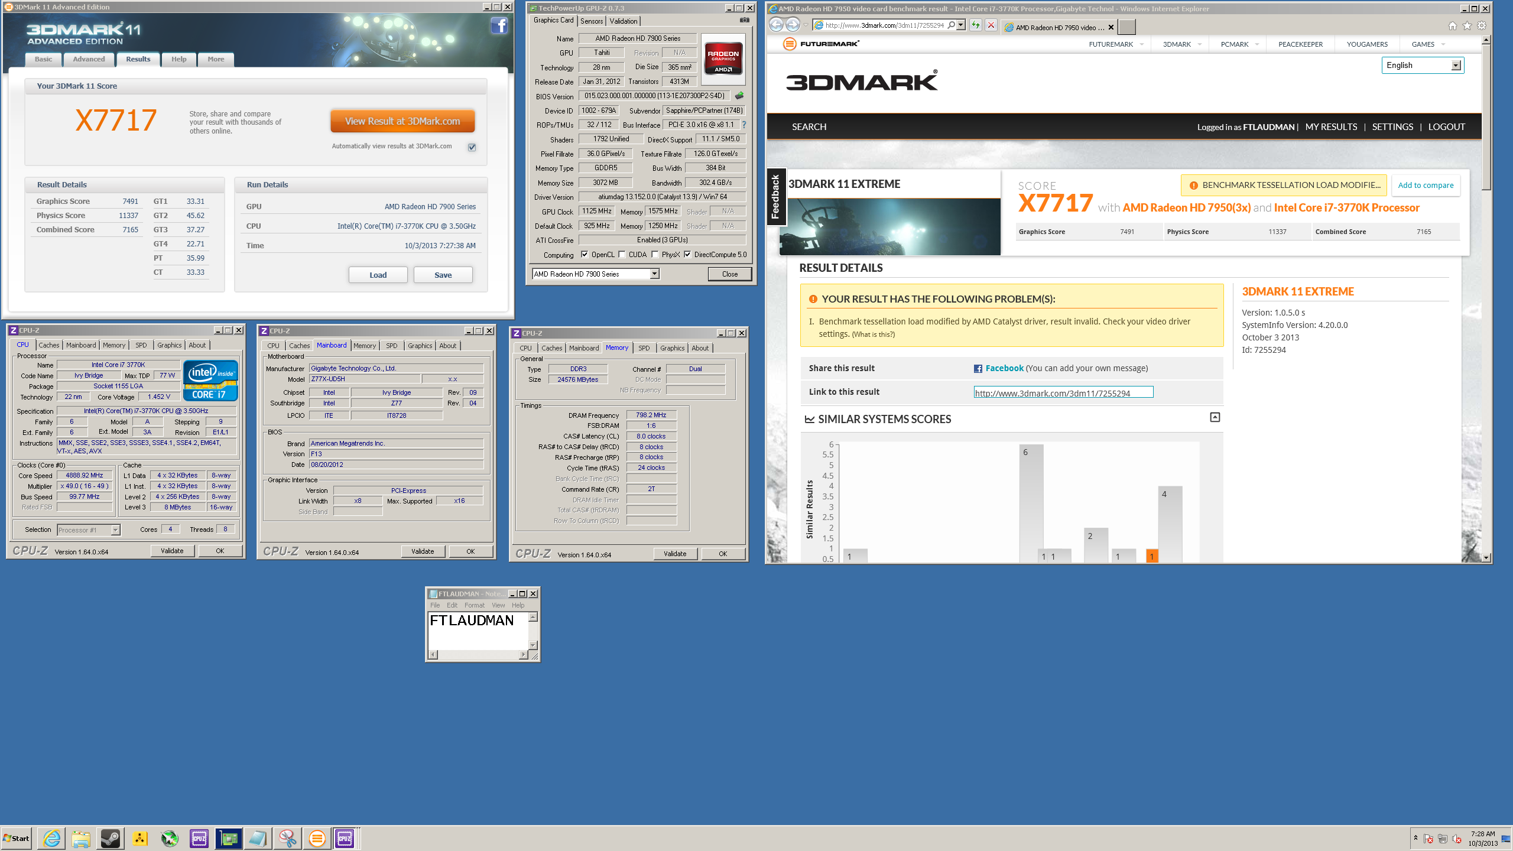Screen dimensions: 1513x851
Task: Switch to the Basic tab in 3DMark 11
Action: 43,59
